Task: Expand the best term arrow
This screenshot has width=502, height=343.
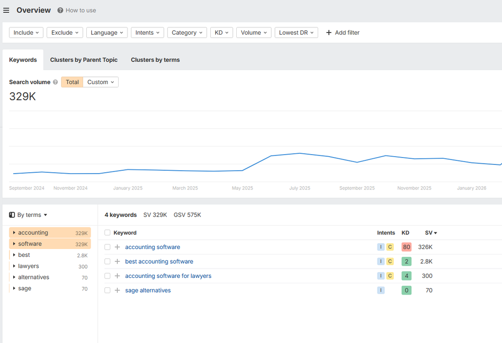Action: point(14,255)
